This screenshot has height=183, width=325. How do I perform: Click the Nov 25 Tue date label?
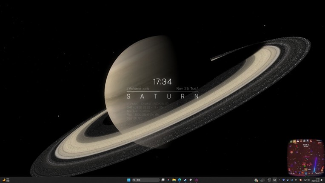coord(187,89)
